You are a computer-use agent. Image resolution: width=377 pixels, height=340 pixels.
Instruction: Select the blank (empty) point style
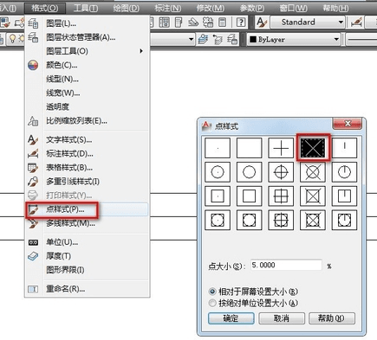click(x=250, y=148)
